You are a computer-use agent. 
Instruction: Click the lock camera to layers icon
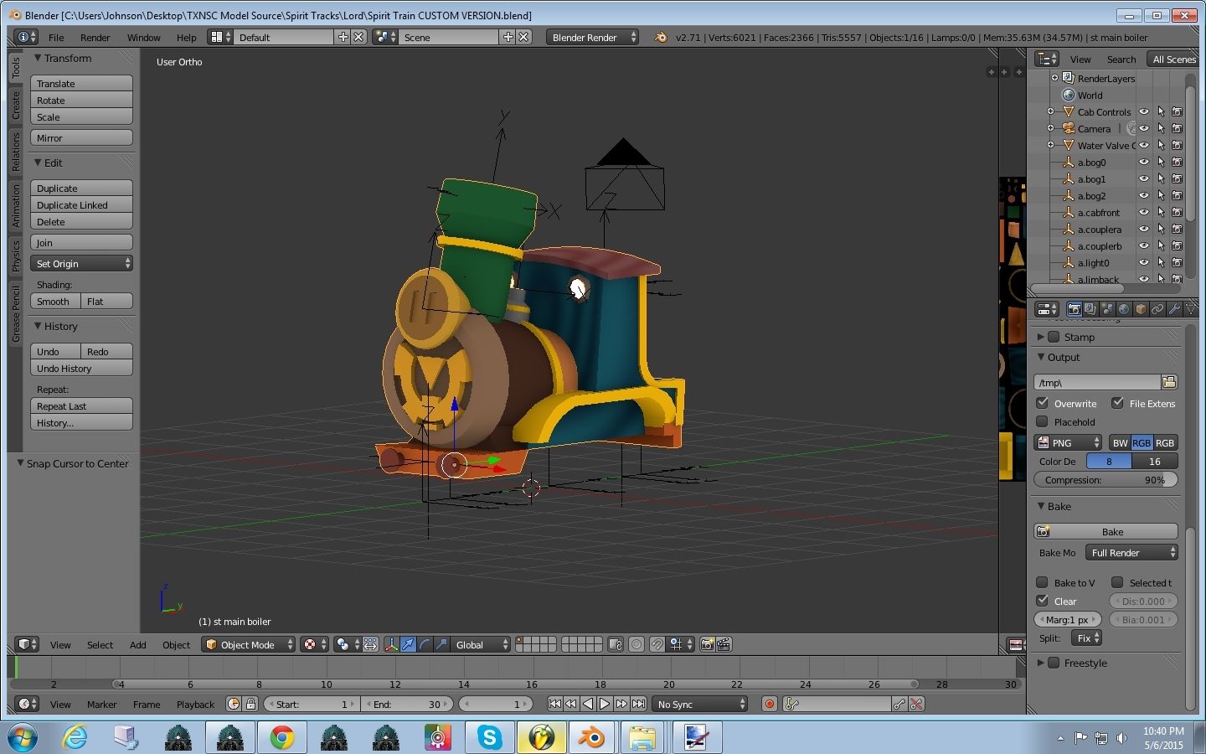[x=616, y=644]
